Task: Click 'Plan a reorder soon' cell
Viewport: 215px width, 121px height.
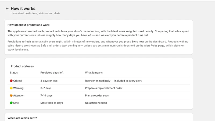Action: coord(97,95)
